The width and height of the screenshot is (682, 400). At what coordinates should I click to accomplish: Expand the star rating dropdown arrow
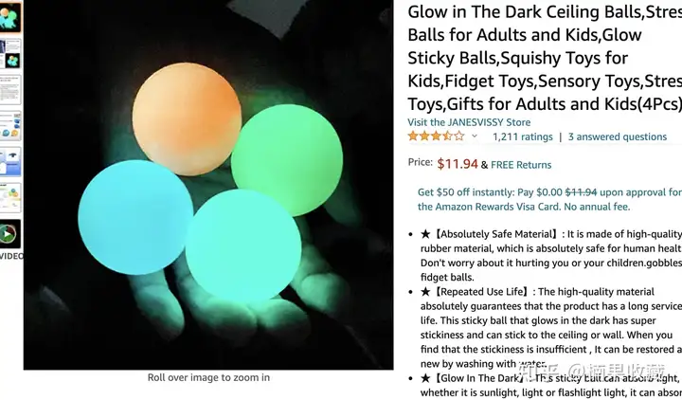click(475, 136)
